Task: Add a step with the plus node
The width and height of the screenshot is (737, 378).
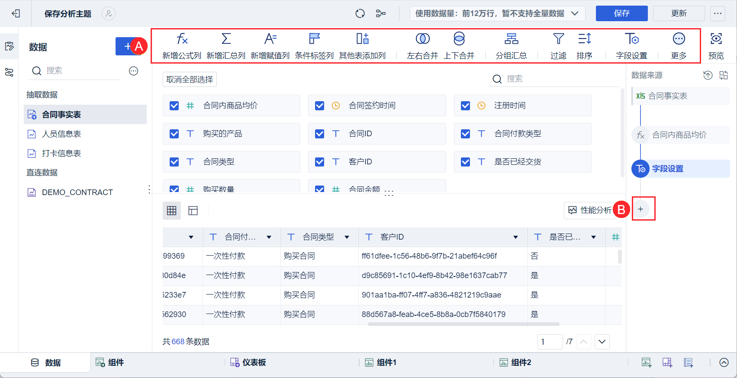Action: 640,209
